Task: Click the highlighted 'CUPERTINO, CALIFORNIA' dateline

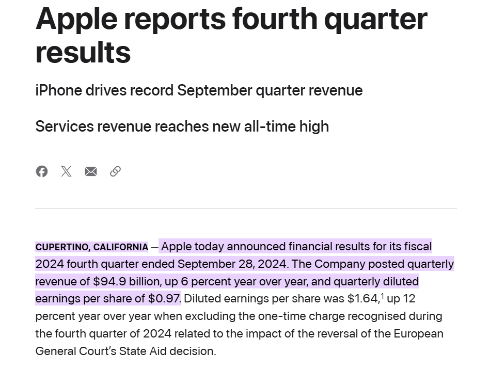Action: 91,247
